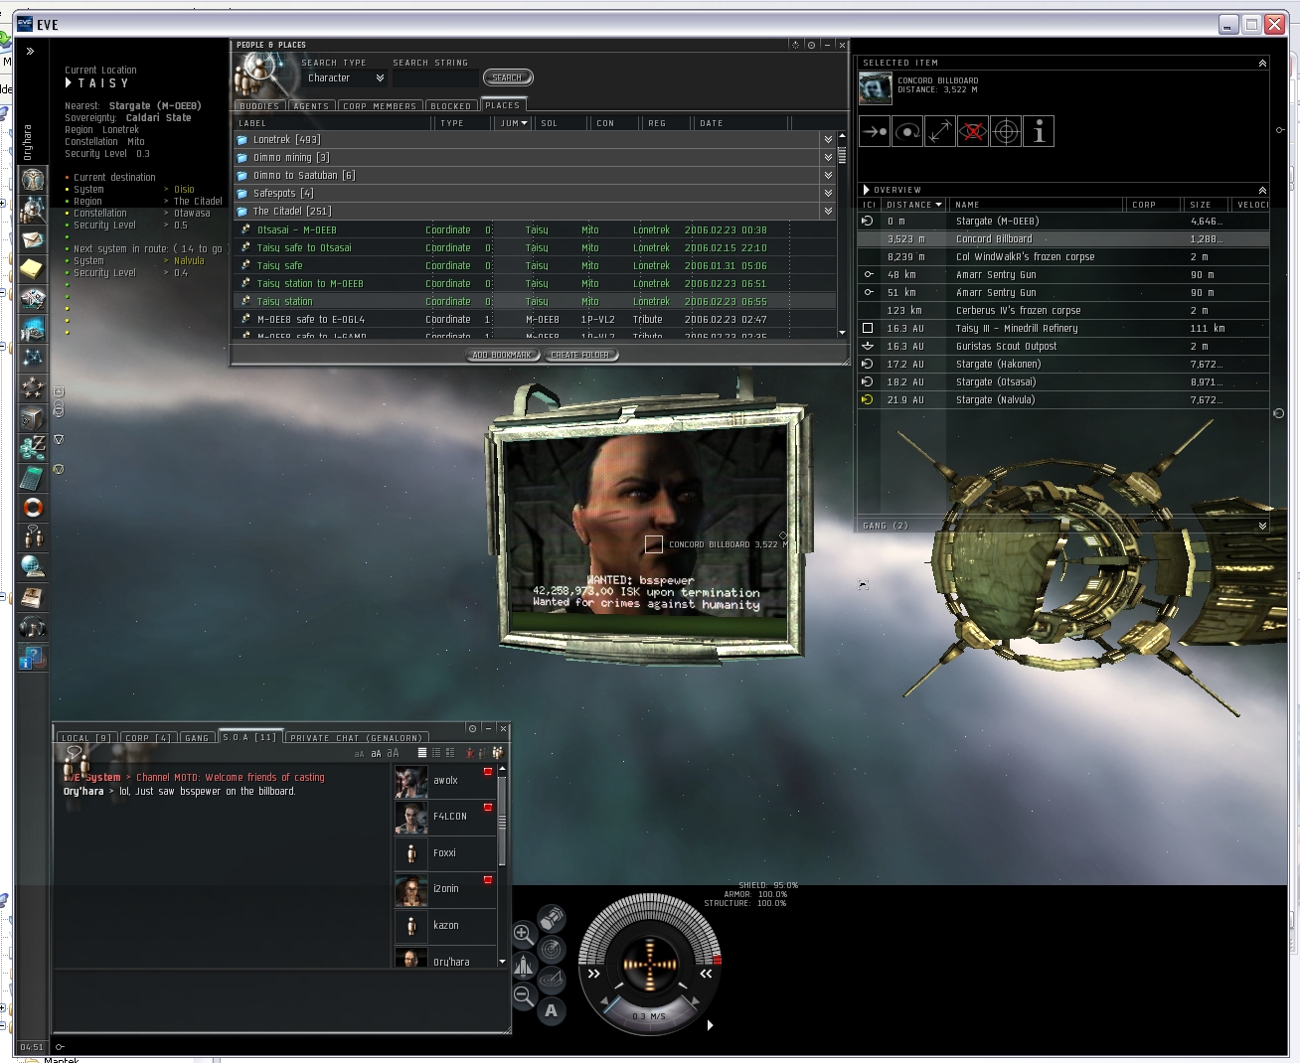This screenshot has width=1300, height=1063.
Task: Collapse the Overview panel
Action: (1262, 190)
